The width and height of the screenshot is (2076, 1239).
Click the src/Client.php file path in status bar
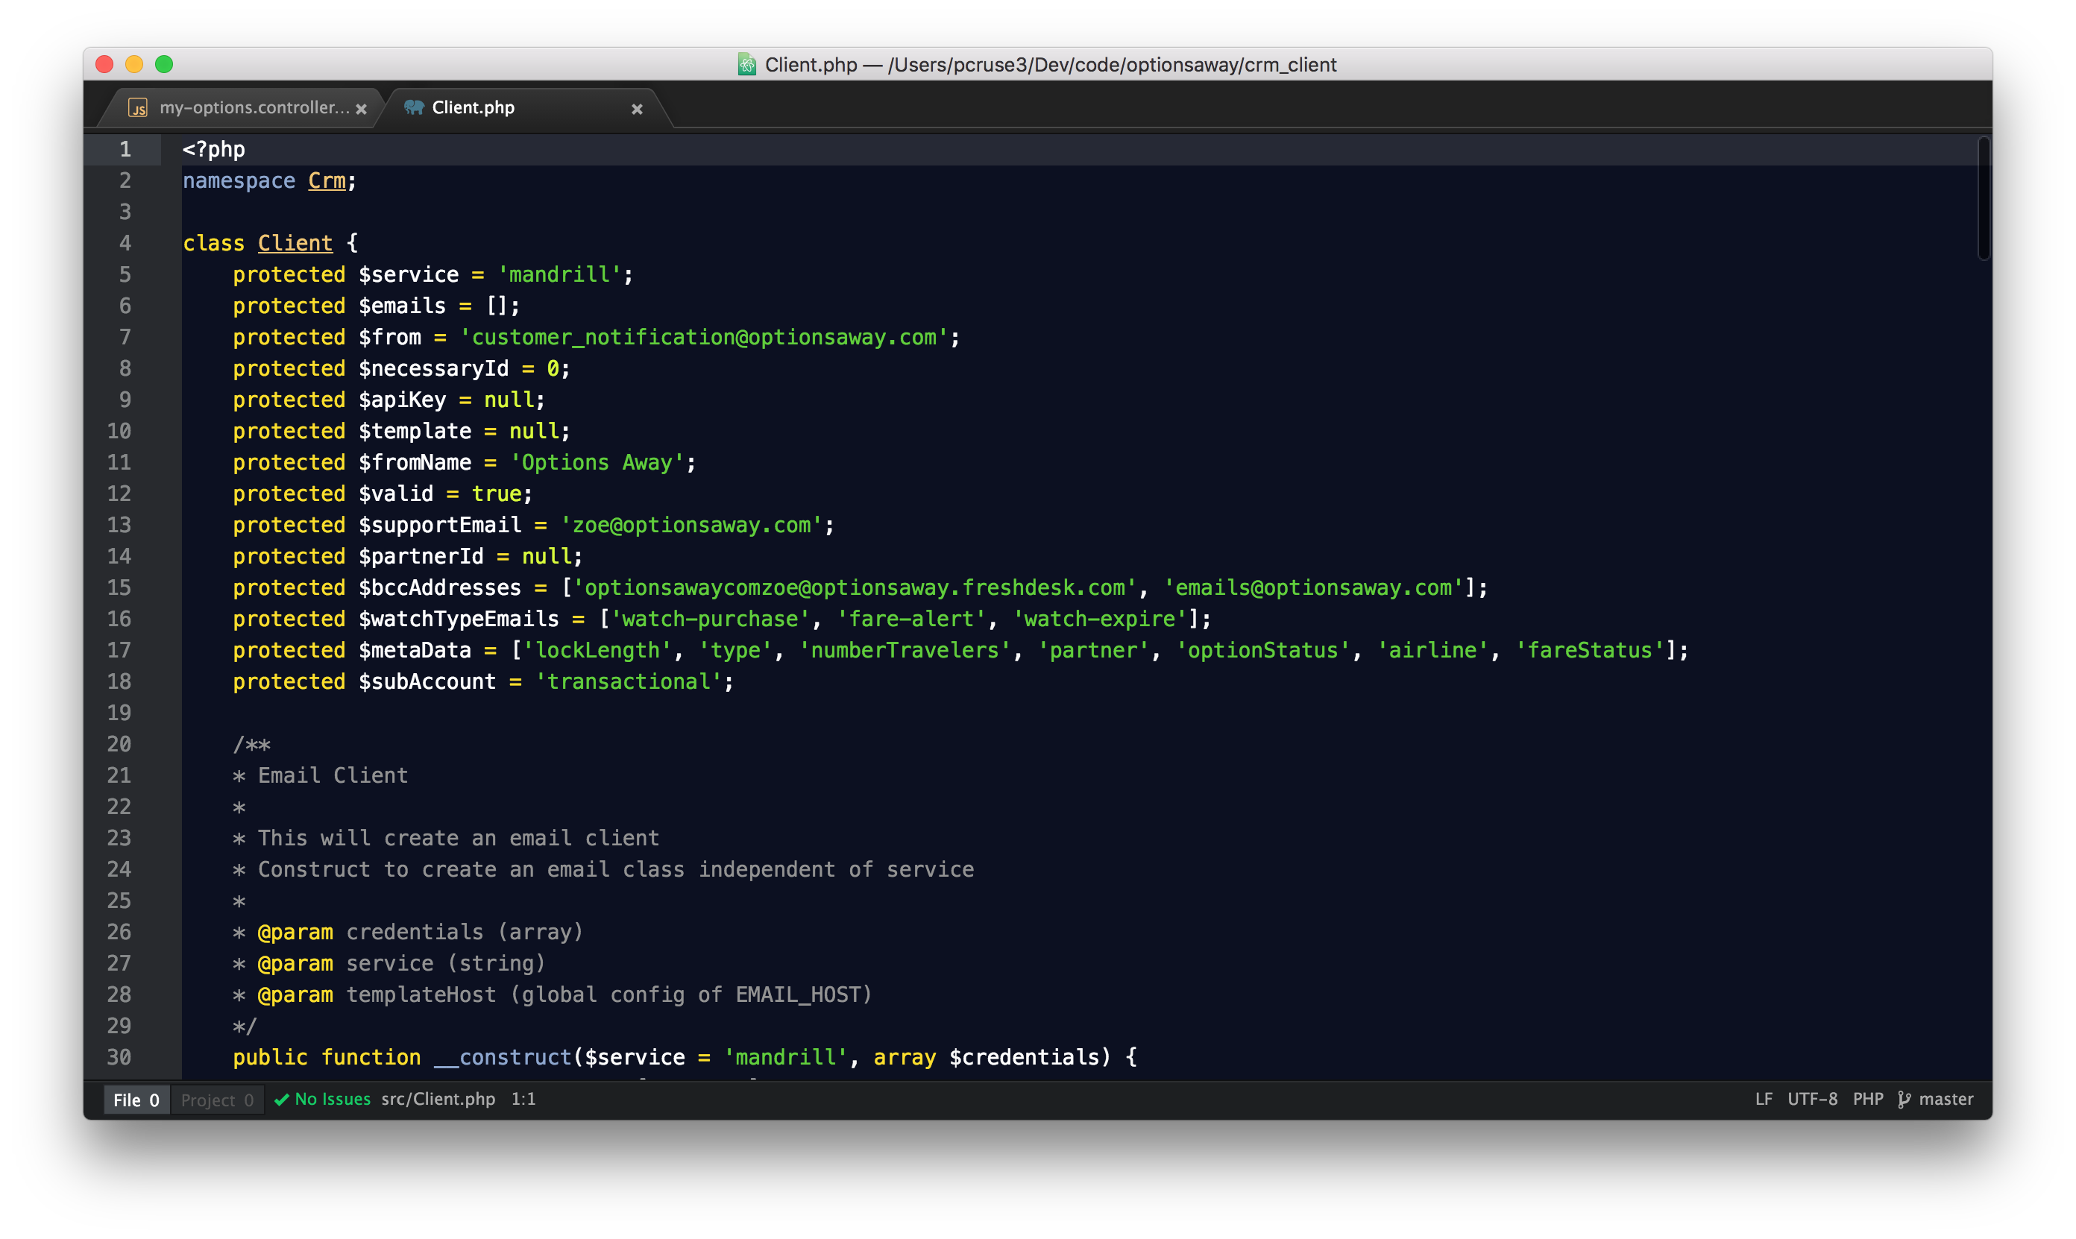tap(438, 1099)
